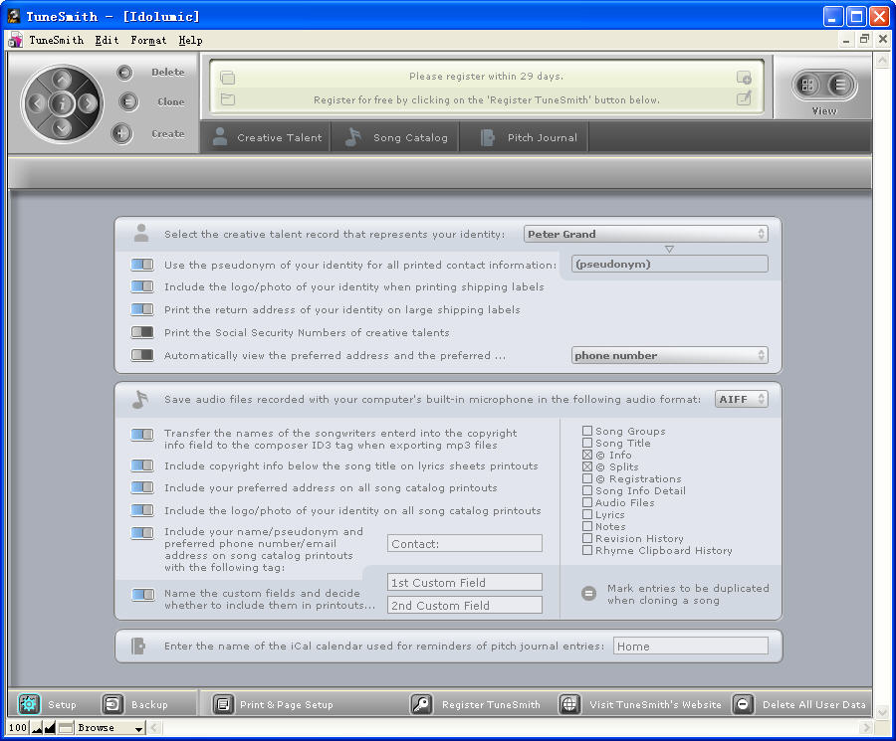Image resolution: width=896 pixels, height=741 pixels.
Task: Toggle logo/photo on all song catalog printouts
Action: pos(142,510)
